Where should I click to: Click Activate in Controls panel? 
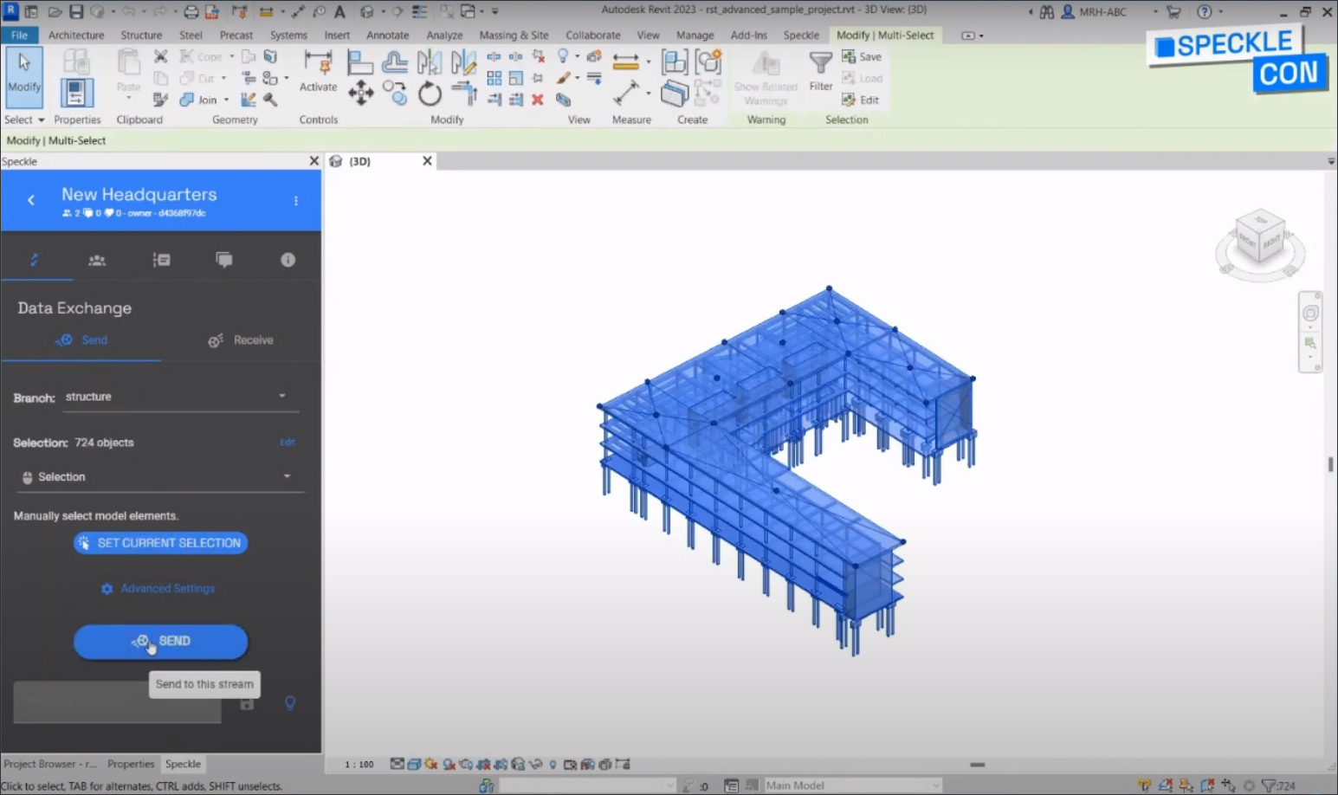pos(318,71)
